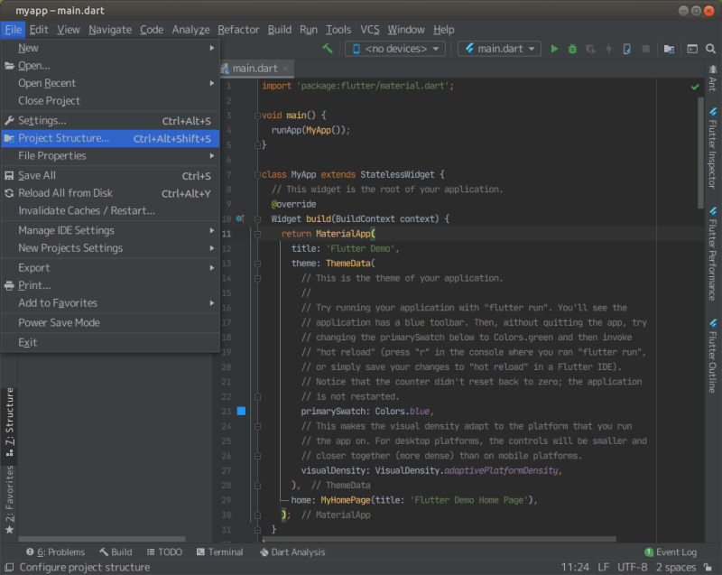The image size is (722, 575).
Task: Click the Flutter Attach debugger icon
Action: (x=626, y=49)
